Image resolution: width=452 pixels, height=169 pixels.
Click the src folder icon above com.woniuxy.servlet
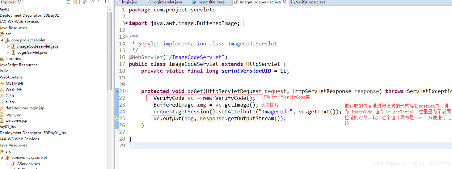pyautogui.click(x=2, y=151)
